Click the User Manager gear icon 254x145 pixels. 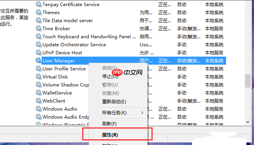click(39, 60)
